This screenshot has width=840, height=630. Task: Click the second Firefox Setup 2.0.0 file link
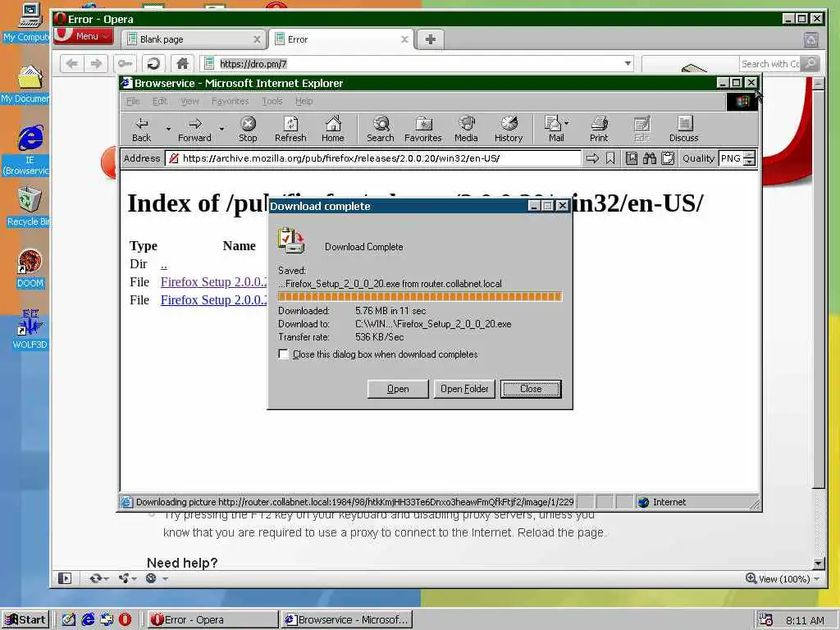click(x=214, y=300)
